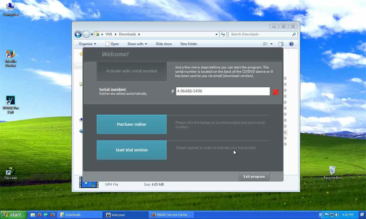Click the Activate with serial number button
The width and height of the screenshot is (366, 219).
132,71
